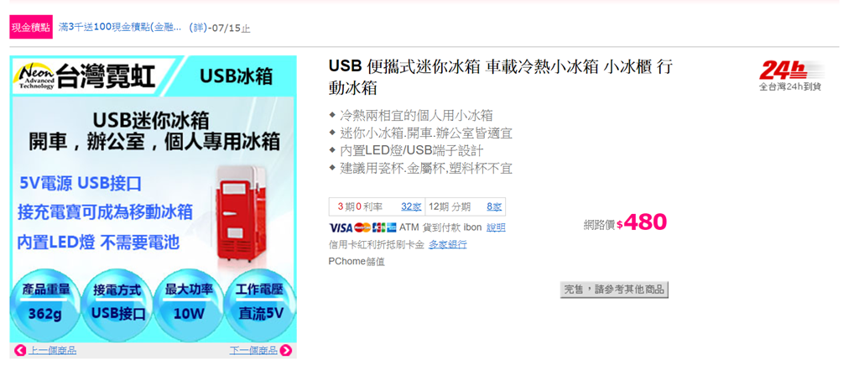Viewport: 859px width, 381px height.
Task: Open the 多家銀行 bonus redemption link
Action: pos(448,244)
